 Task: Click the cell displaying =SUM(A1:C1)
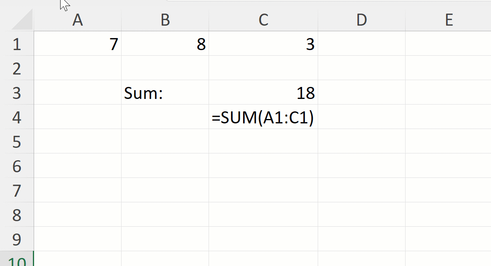pyautogui.click(x=263, y=117)
